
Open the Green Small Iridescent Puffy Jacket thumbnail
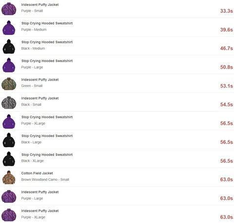(x=9, y=84)
